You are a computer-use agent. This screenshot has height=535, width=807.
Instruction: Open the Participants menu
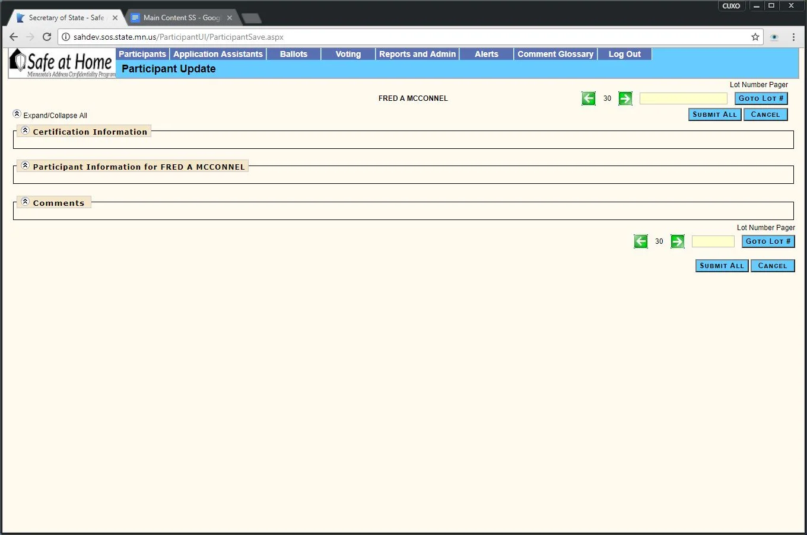coord(142,54)
